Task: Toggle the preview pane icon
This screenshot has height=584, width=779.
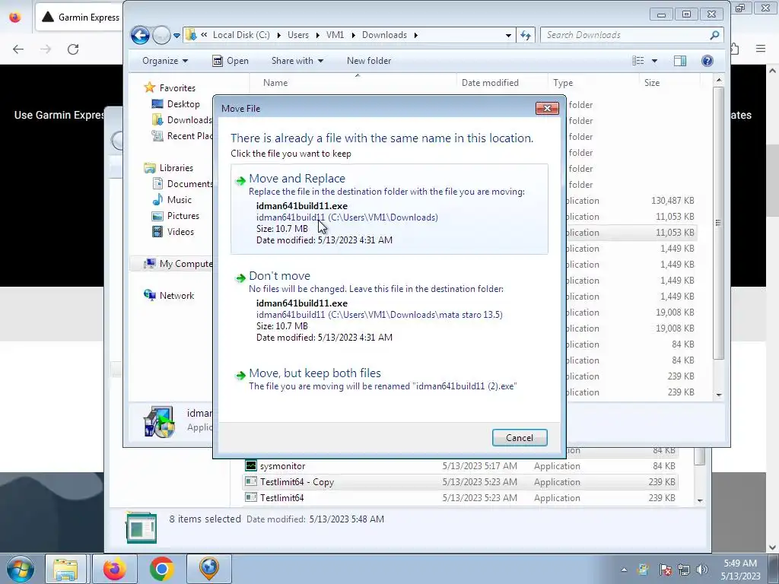Action: [679, 61]
